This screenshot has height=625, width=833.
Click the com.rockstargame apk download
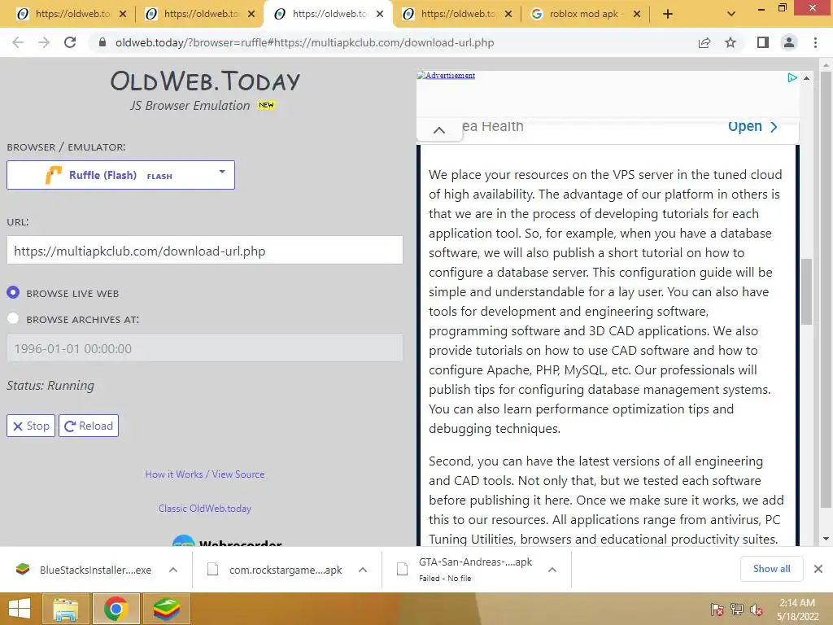point(275,570)
